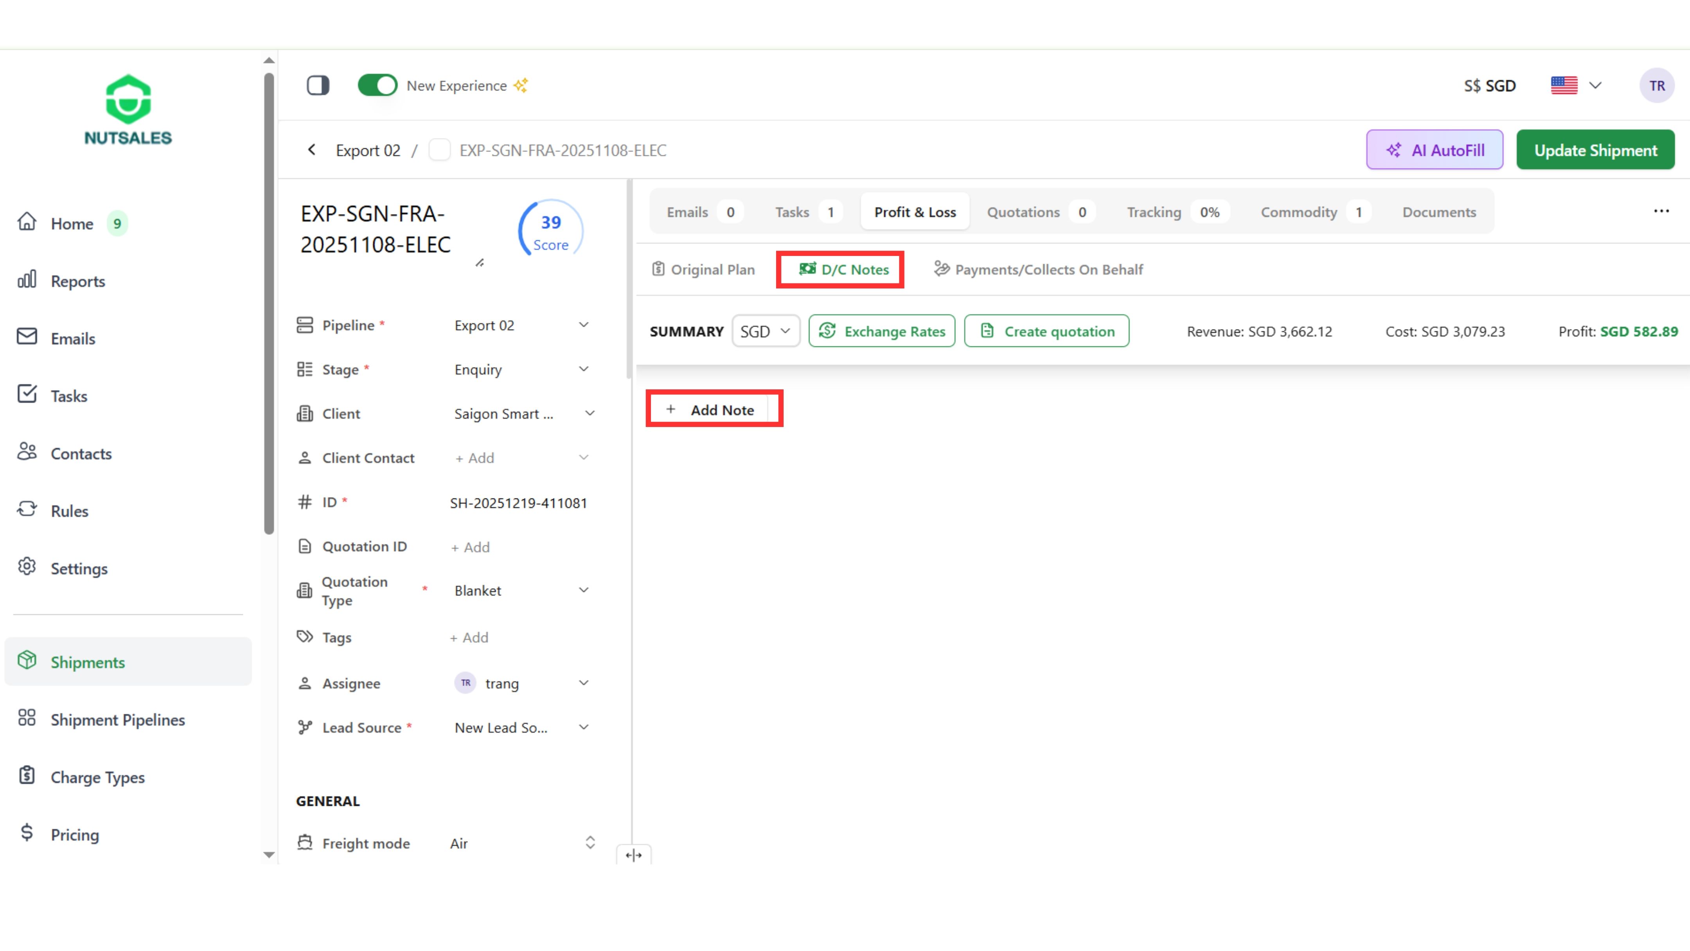Open Charge Types from sidebar
Viewport: 1690px width, 951px height.
(x=98, y=777)
